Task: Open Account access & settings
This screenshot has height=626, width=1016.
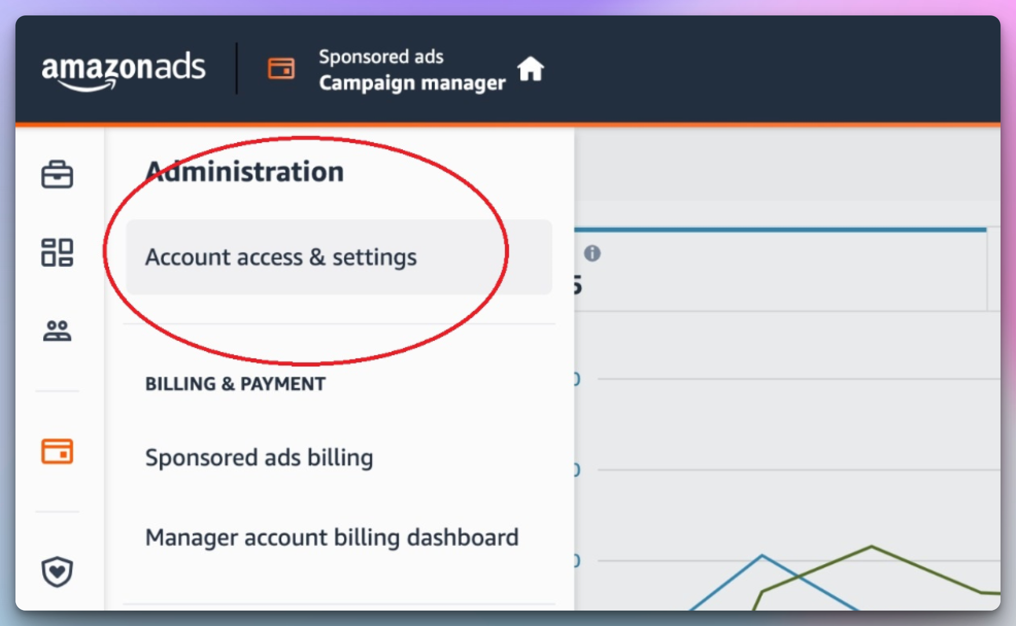Action: click(339, 257)
